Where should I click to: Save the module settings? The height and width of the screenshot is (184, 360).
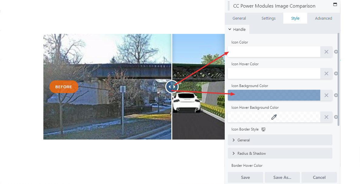coord(245,177)
